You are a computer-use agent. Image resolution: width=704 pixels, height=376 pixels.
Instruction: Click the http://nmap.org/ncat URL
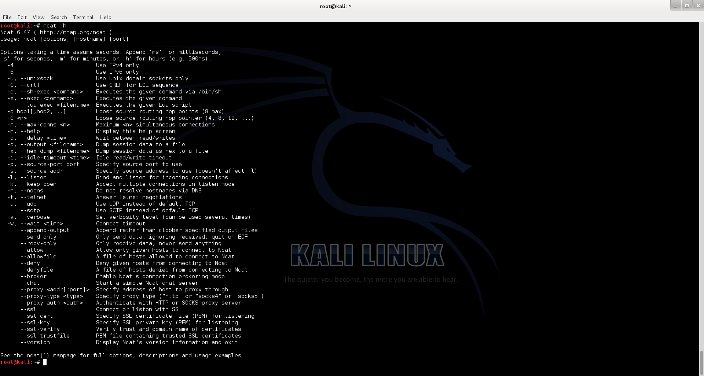point(73,32)
